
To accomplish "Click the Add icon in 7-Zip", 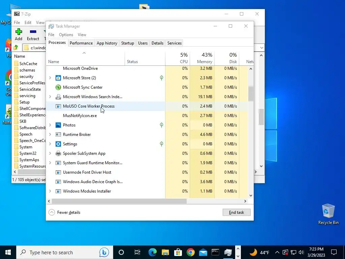I will tap(19, 32).
